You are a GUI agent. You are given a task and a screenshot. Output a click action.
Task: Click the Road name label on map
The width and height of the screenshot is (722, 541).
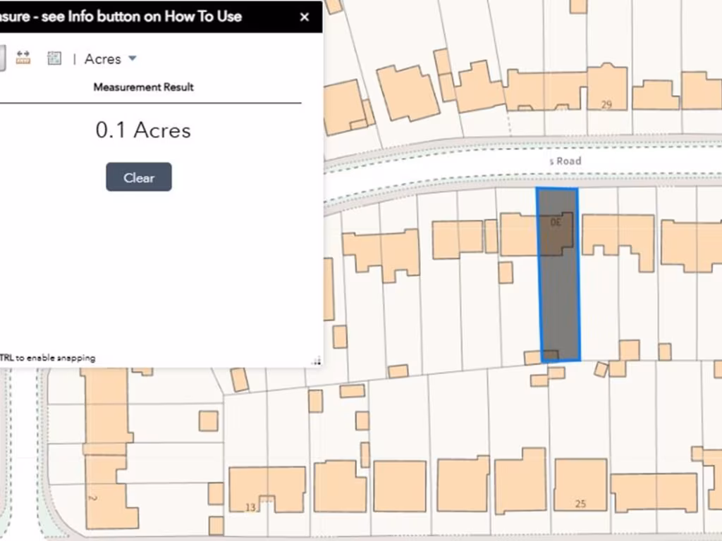tap(565, 161)
